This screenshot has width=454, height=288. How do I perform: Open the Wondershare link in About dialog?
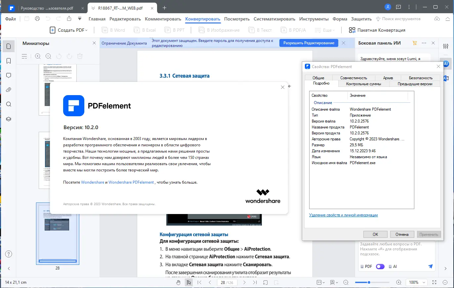click(93, 182)
